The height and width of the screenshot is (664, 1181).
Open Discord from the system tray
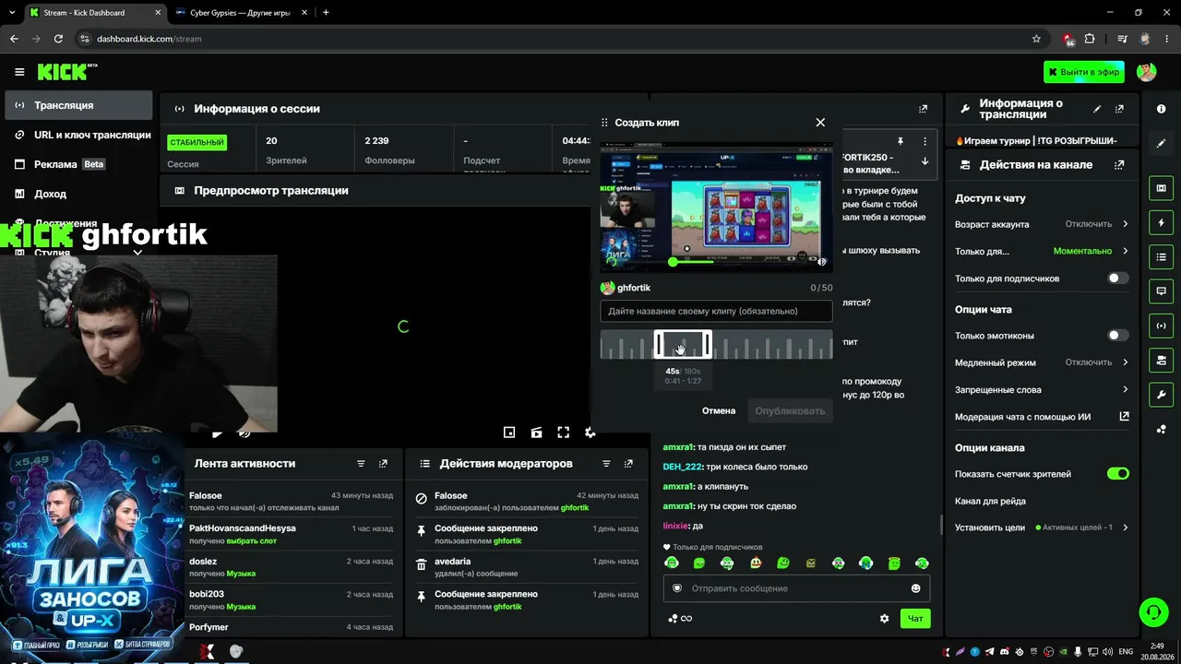(1005, 652)
